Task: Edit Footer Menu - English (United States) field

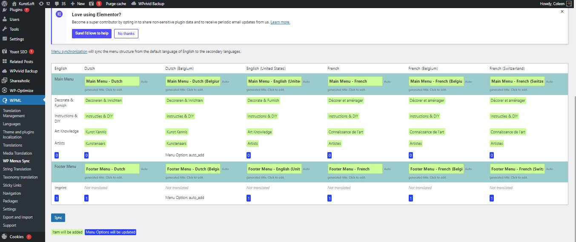Action: click(x=274, y=169)
